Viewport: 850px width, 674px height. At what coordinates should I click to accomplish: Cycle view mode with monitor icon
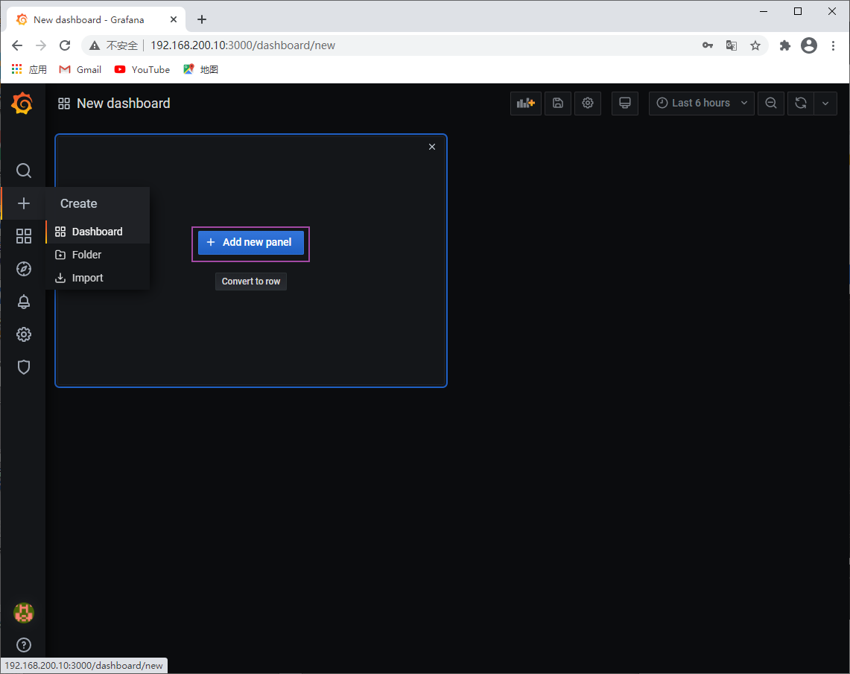tap(625, 103)
